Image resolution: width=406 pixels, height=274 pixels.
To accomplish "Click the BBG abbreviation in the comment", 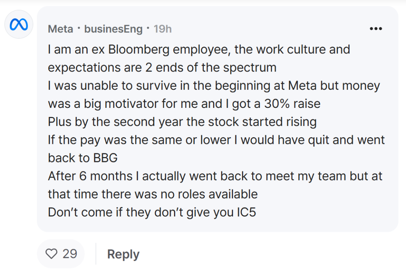I will (x=105, y=158).
